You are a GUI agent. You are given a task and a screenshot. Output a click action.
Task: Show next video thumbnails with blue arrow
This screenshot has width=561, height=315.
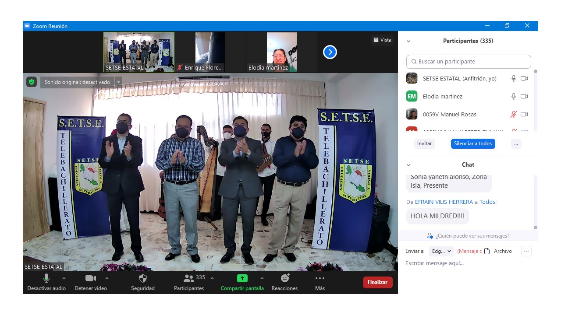click(x=330, y=52)
